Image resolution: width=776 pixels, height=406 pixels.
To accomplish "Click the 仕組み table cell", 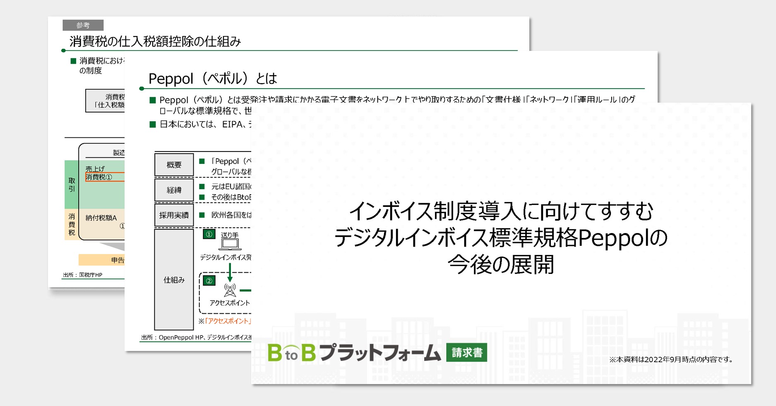I will pyautogui.click(x=174, y=280).
